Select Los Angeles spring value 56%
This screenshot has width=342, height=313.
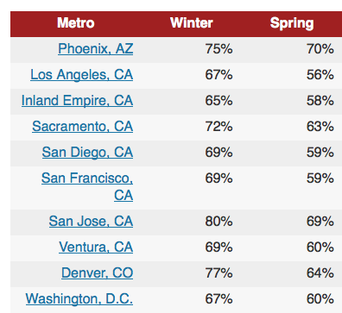pos(320,75)
